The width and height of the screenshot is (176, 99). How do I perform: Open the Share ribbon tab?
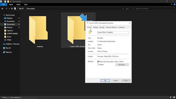click(18, 4)
